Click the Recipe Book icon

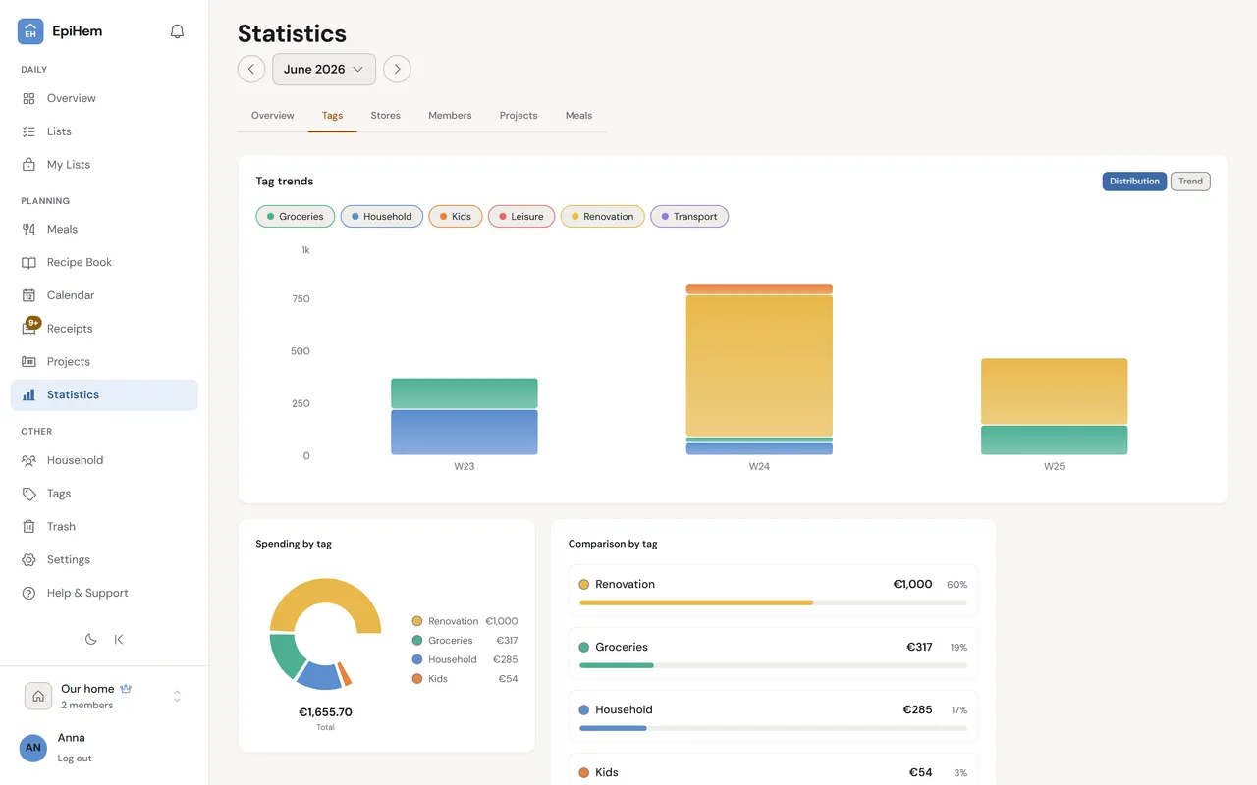coord(28,262)
